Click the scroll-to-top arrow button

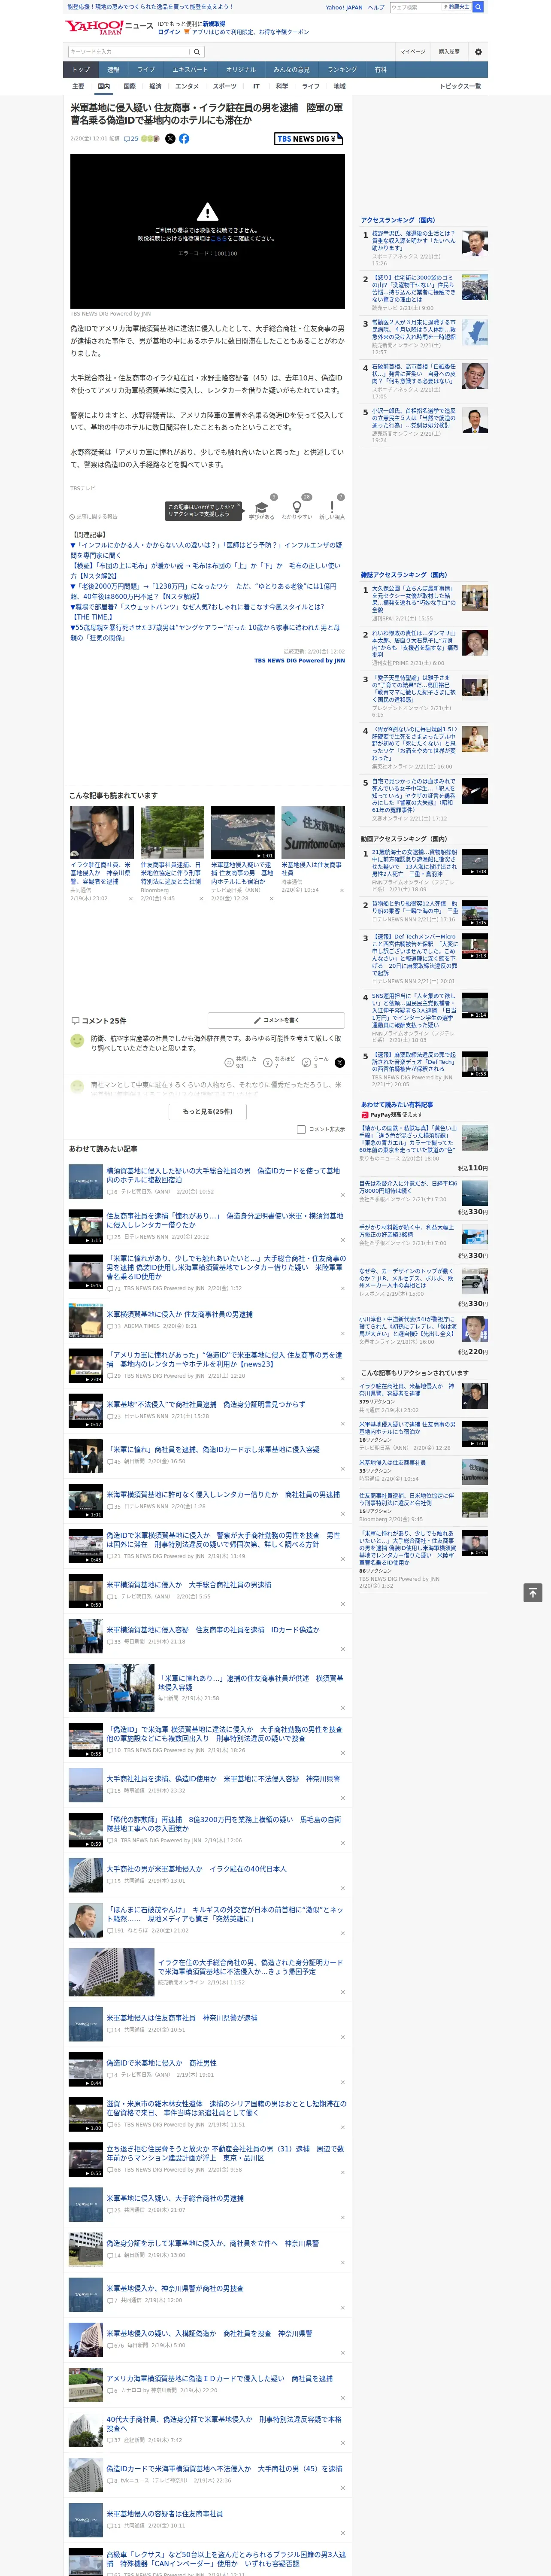[533, 1593]
